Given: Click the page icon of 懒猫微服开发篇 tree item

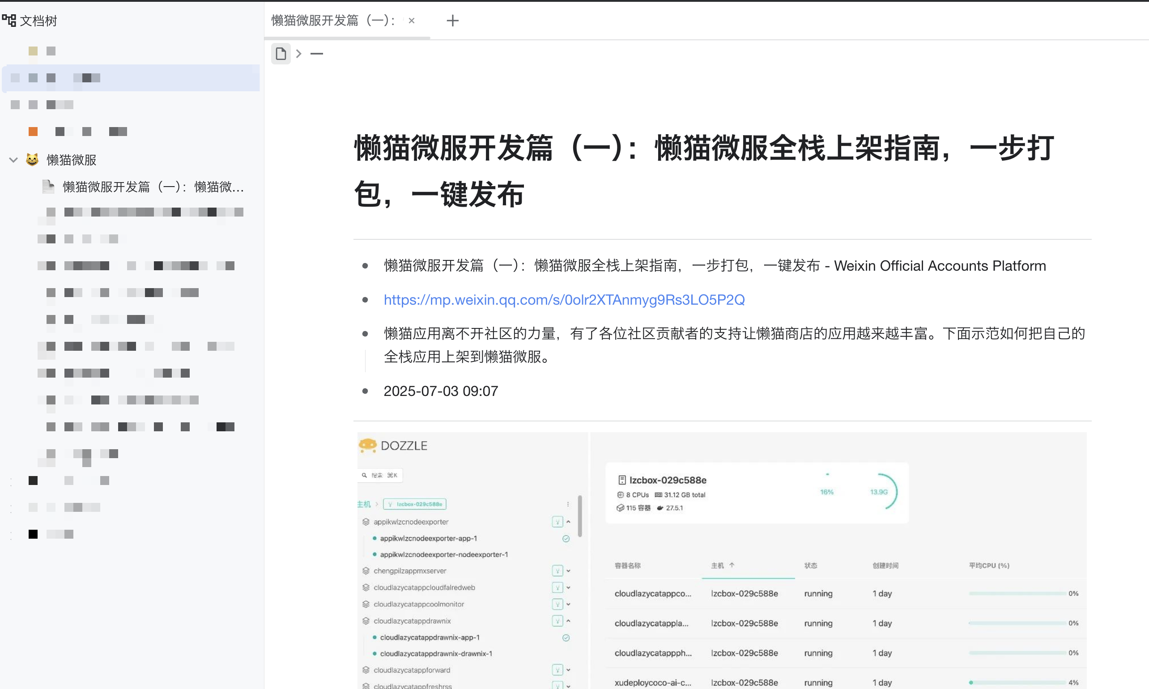Looking at the screenshot, I should [48, 187].
